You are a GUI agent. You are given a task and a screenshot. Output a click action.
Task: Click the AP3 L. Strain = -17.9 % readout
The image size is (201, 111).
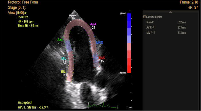click(x=33, y=107)
